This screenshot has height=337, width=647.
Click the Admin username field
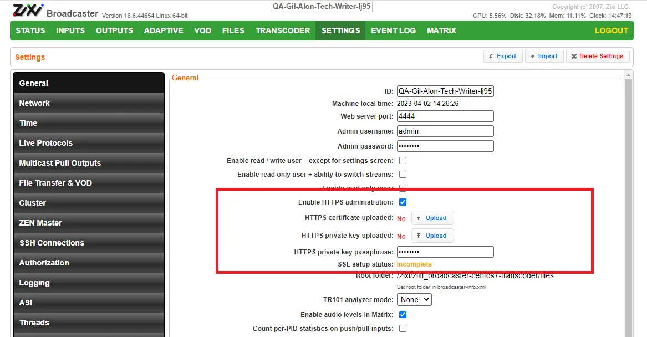point(445,131)
